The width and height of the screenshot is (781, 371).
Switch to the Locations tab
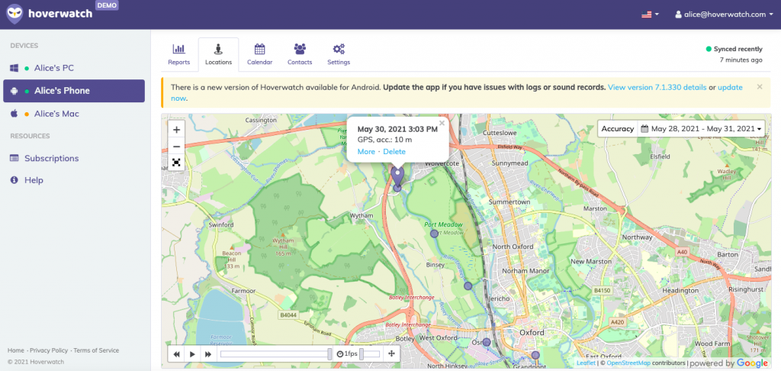tap(218, 55)
